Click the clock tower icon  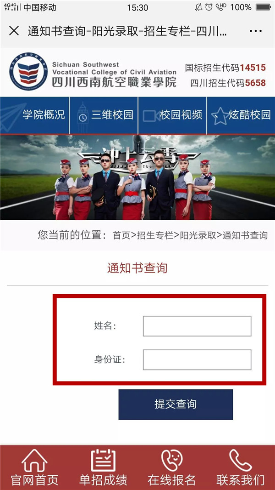point(82,117)
